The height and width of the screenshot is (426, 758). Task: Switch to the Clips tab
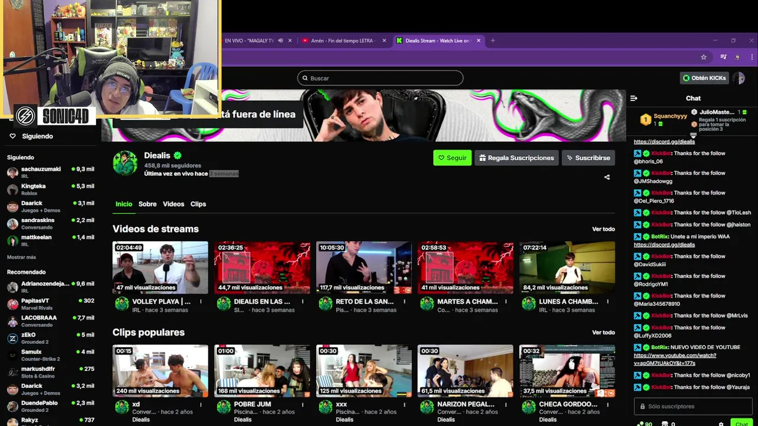tap(198, 204)
